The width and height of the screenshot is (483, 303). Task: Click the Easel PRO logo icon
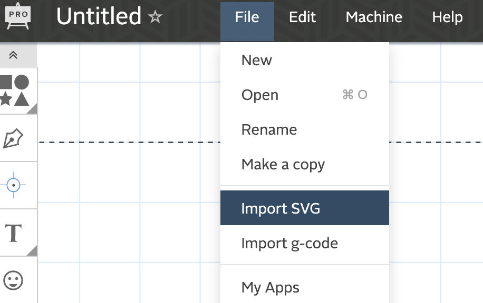(x=17, y=17)
